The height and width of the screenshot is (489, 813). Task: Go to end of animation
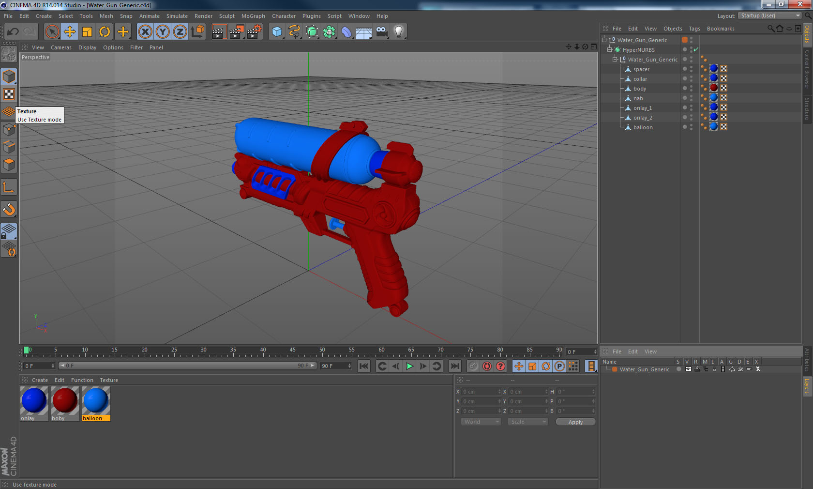454,366
